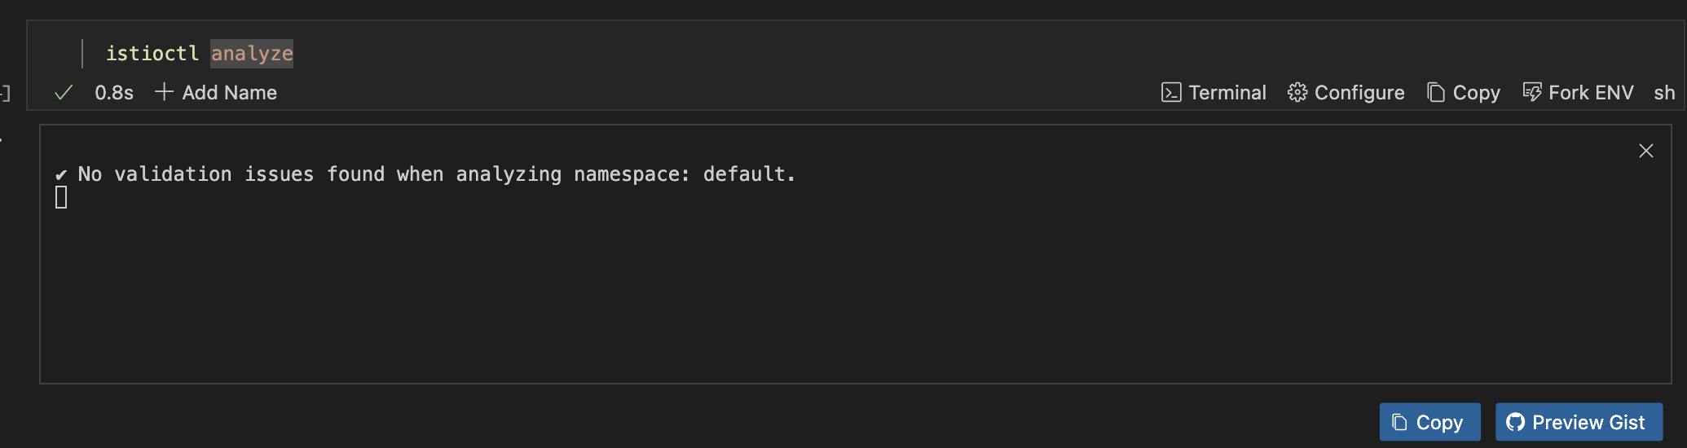
Task: Click the Fork ENV text label
Action: coord(1591,93)
